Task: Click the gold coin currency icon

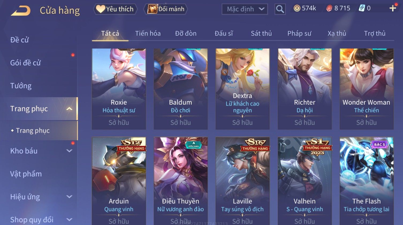Action: coord(296,8)
